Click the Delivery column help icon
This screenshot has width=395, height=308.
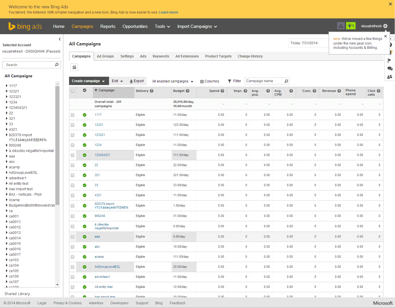152,91
